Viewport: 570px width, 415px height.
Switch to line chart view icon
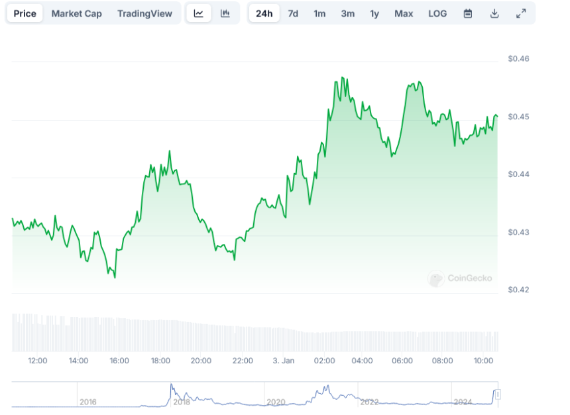(199, 13)
